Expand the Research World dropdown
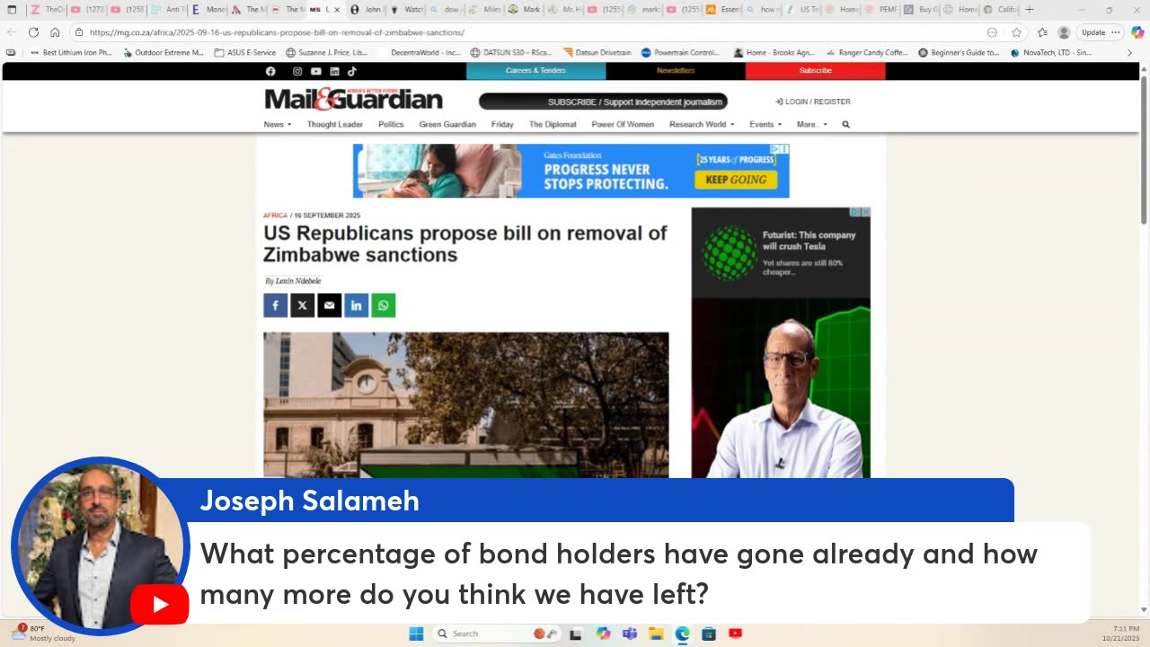The width and height of the screenshot is (1150, 647). point(702,125)
